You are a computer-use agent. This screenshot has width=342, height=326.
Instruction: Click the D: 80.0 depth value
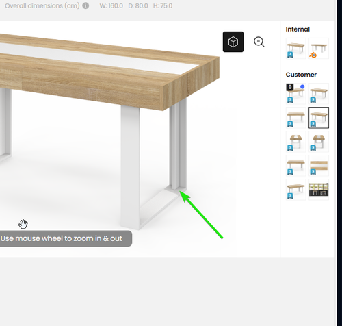click(x=138, y=5)
